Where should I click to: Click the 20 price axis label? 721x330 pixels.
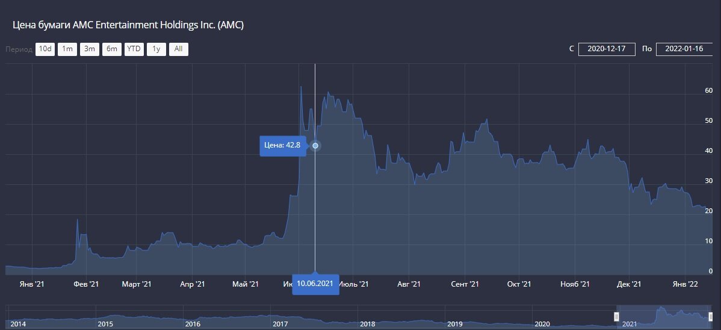click(708, 211)
